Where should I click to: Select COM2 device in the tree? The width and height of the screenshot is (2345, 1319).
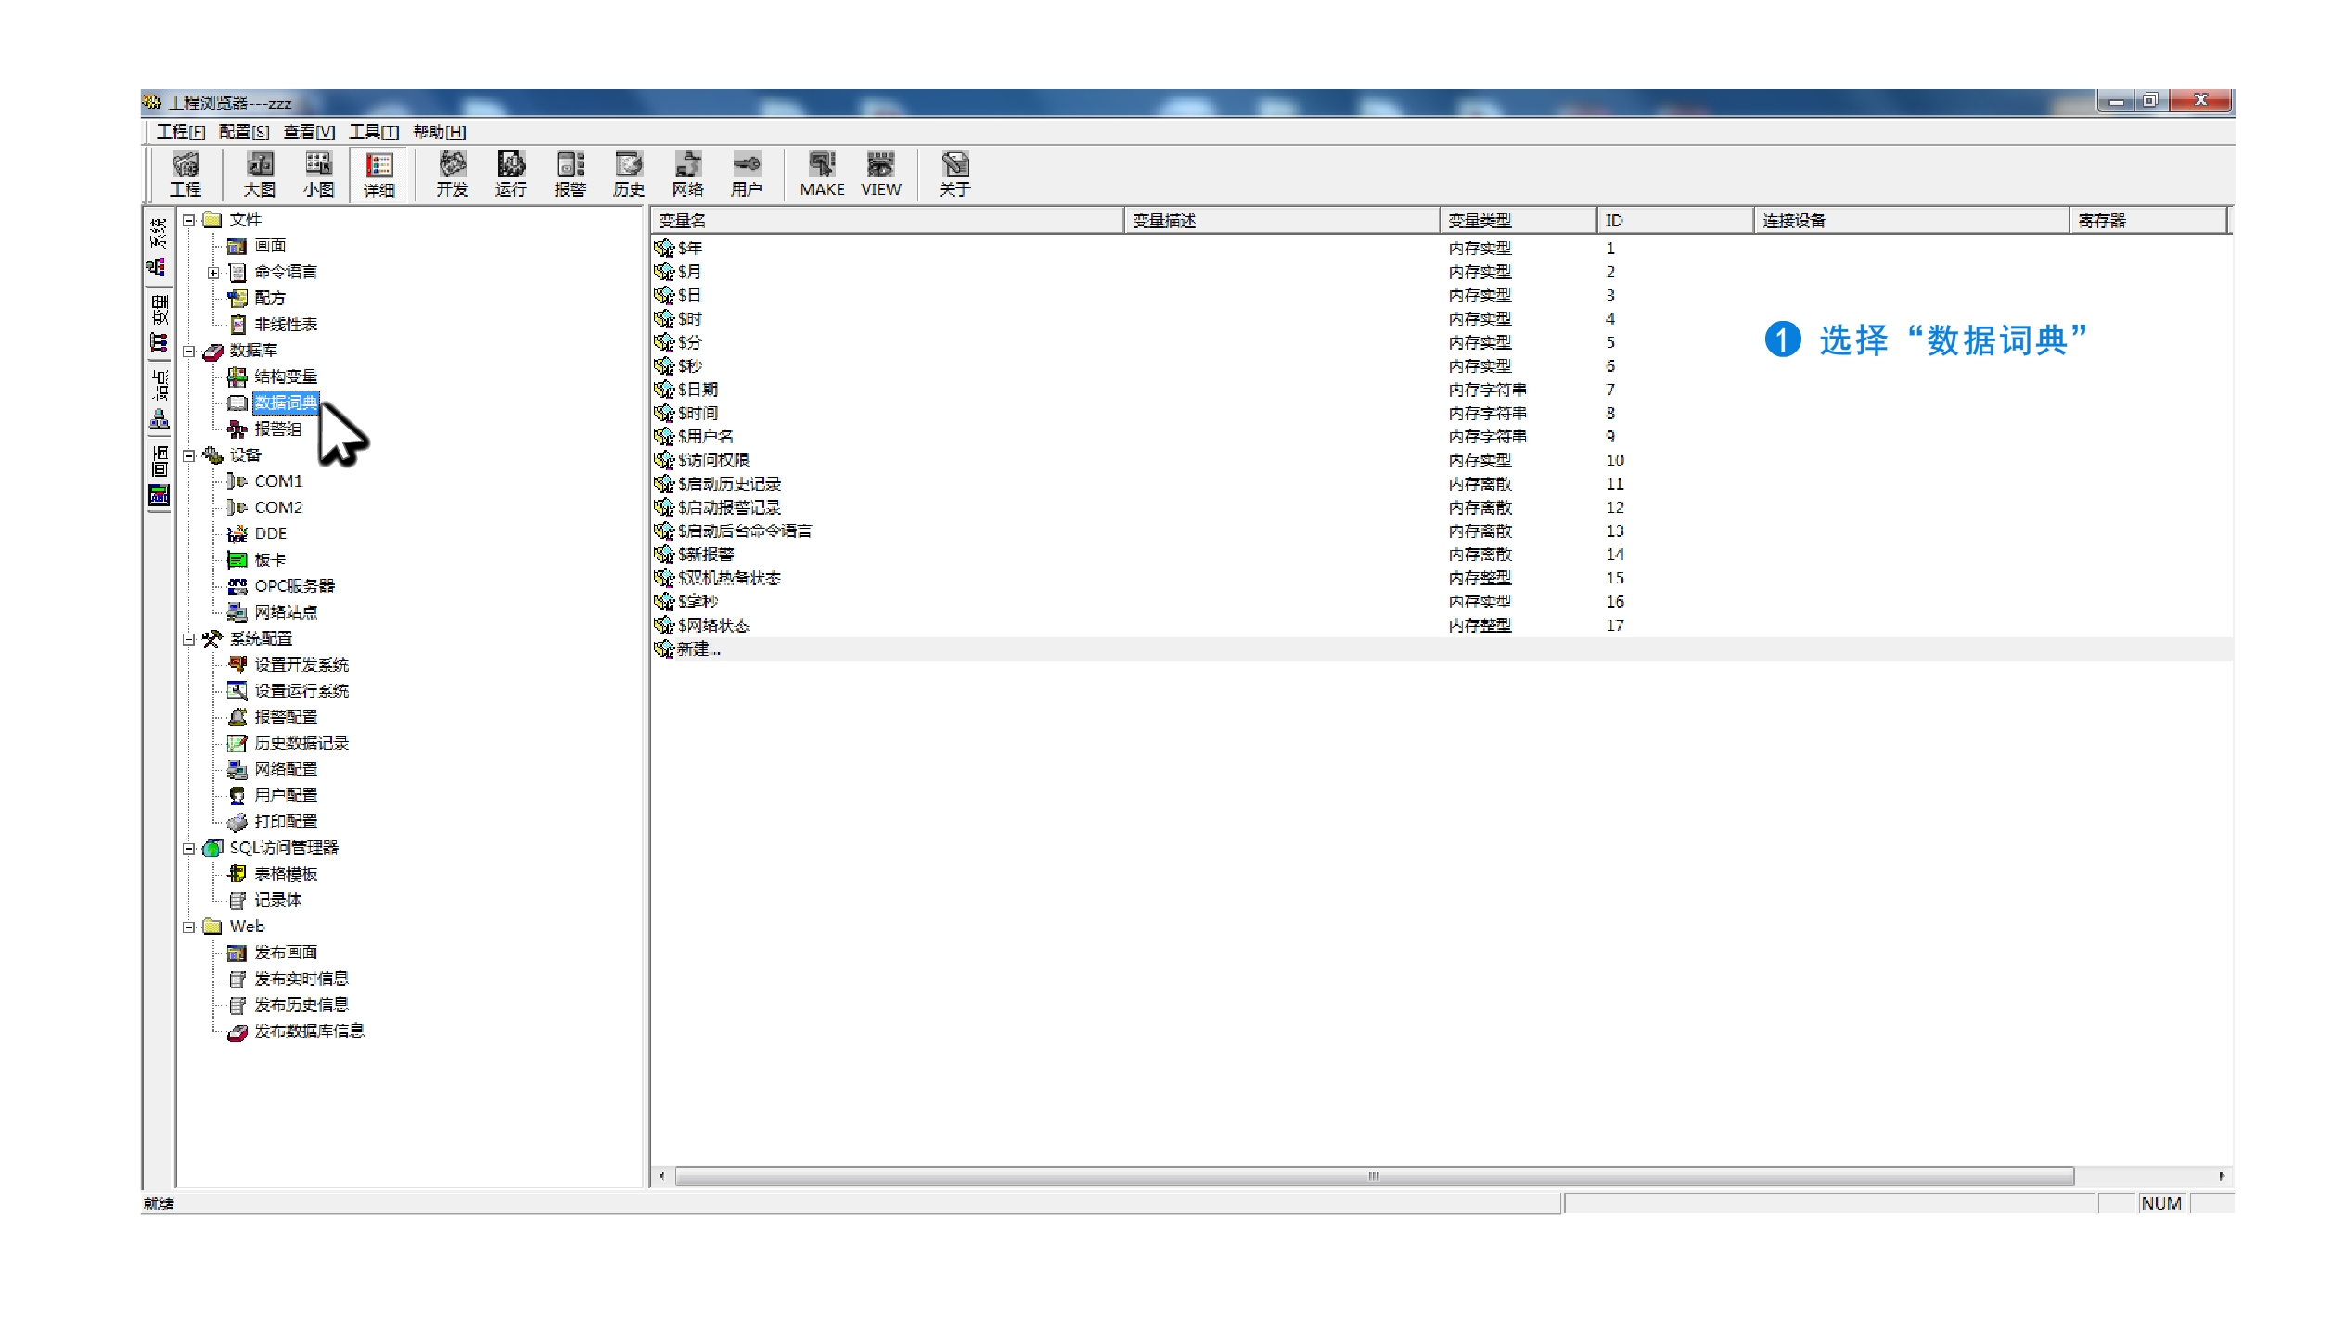(278, 507)
